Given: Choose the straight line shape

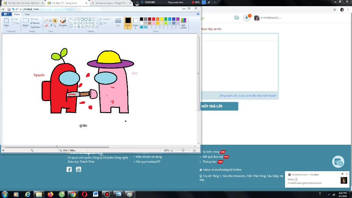Looking at the screenshot, I should 71,20.
